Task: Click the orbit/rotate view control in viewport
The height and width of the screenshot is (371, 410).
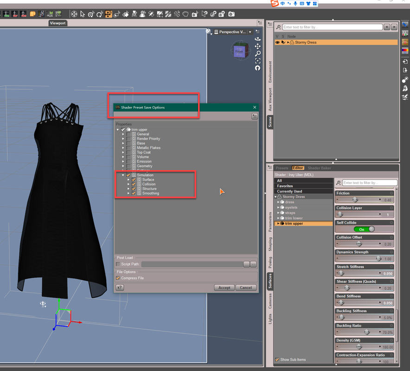Action: pos(257,38)
